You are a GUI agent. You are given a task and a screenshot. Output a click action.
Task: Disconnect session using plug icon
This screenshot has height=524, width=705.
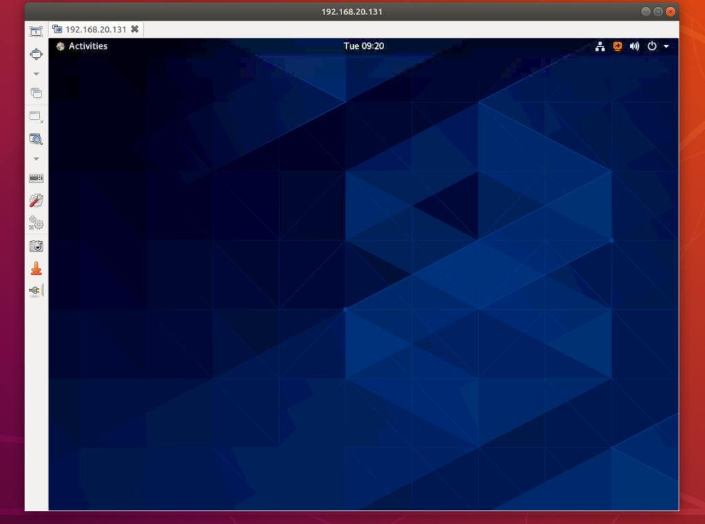(36, 291)
